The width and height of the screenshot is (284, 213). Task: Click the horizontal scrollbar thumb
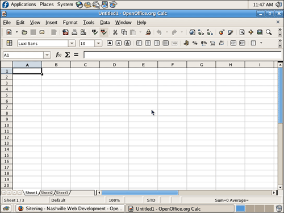pos(140,193)
